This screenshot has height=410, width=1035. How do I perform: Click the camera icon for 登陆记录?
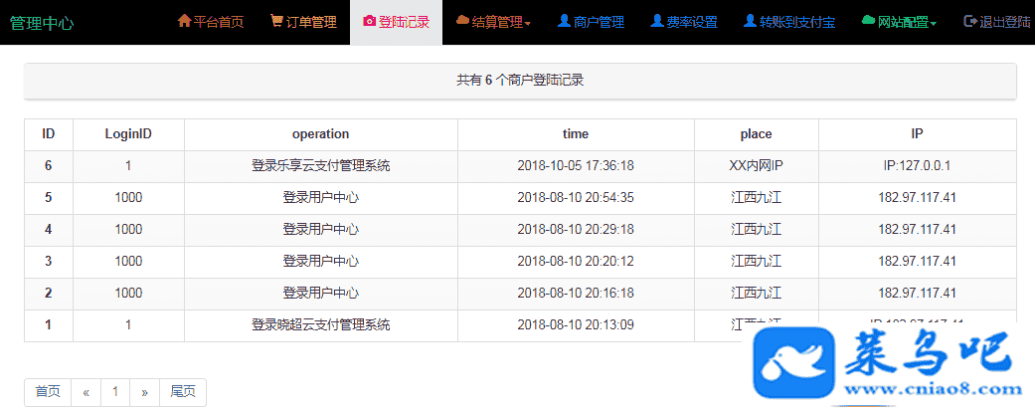370,21
